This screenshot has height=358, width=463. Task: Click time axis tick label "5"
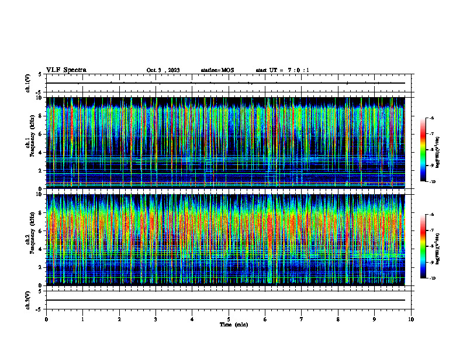point(229,319)
